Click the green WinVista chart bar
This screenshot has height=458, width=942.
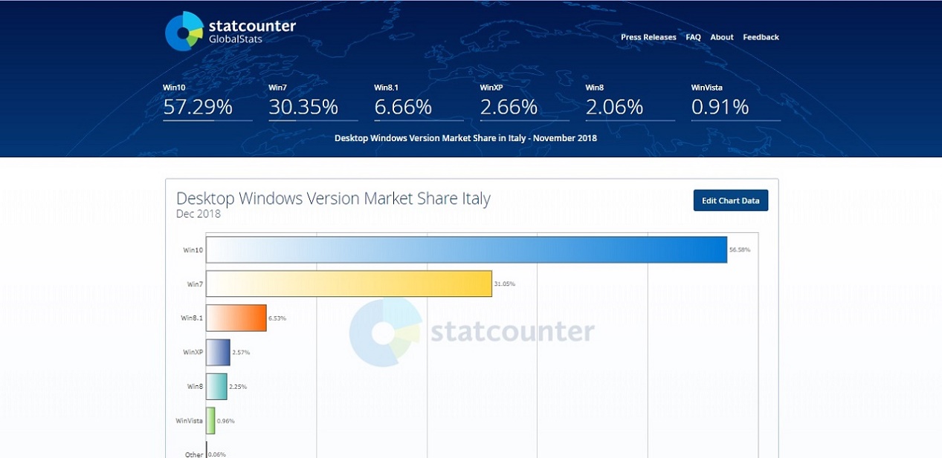click(x=210, y=420)
